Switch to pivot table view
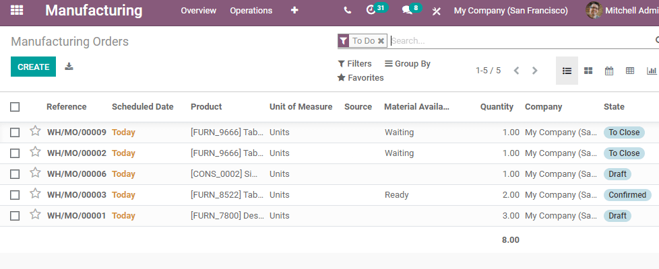 pos(629,71)
